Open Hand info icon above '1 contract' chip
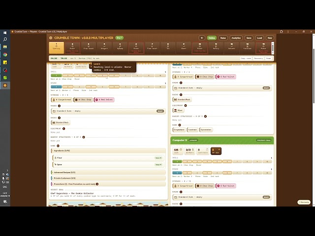The height and width of the screenshot is (236, 315). pyautogui.click(x=180, y=125)
